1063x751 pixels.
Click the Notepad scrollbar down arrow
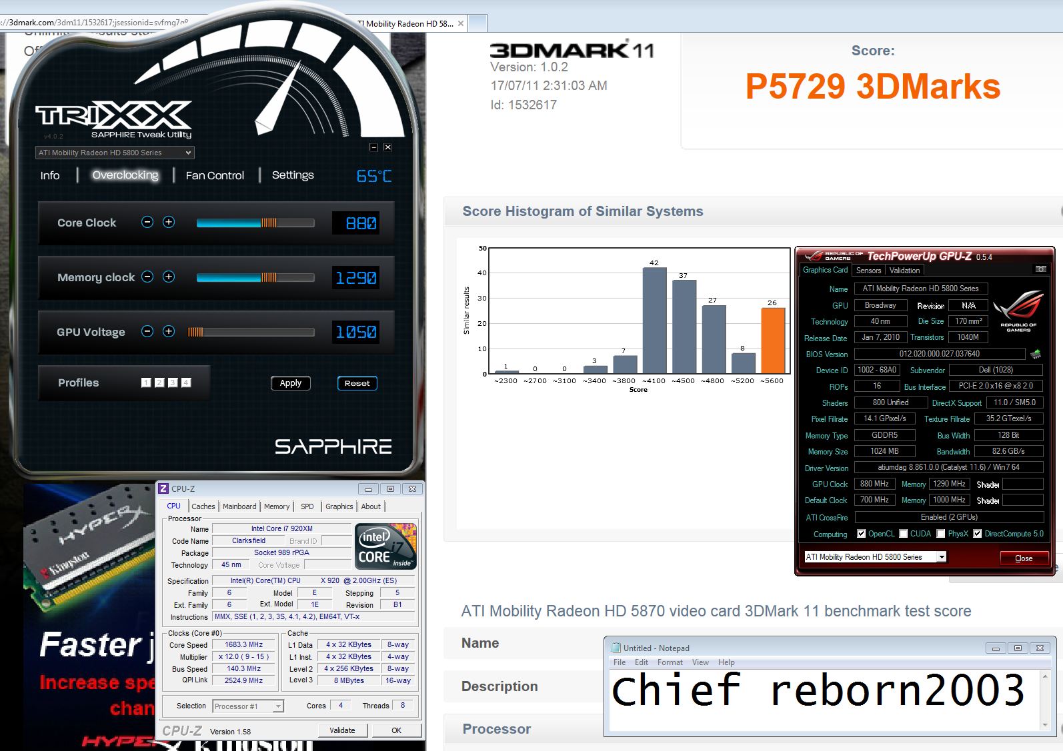(1045, 724)
